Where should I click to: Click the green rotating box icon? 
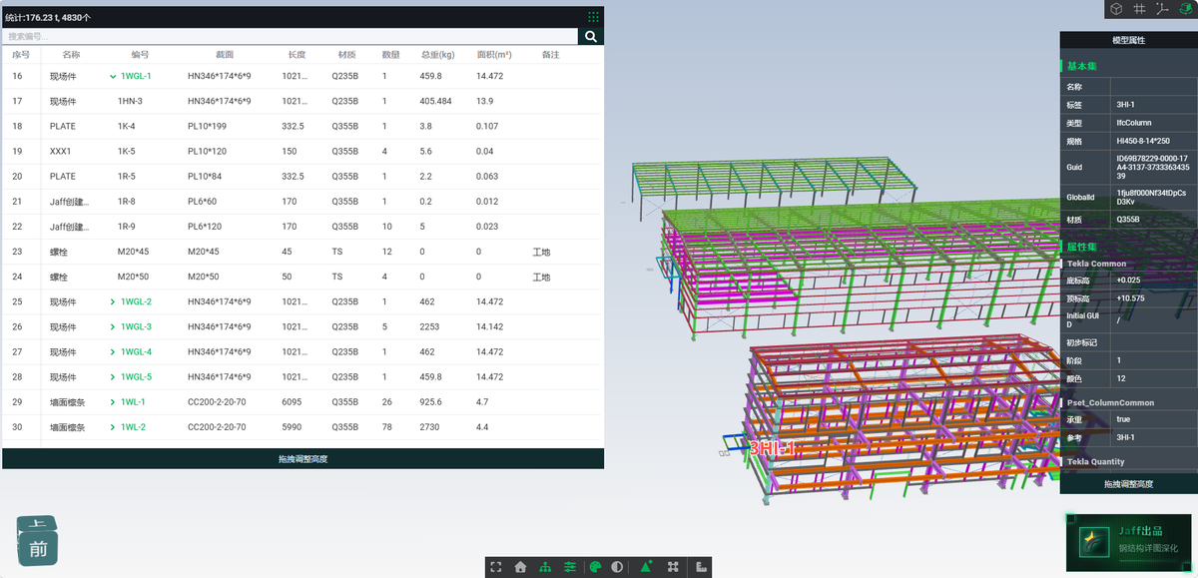coord(1185,9)
